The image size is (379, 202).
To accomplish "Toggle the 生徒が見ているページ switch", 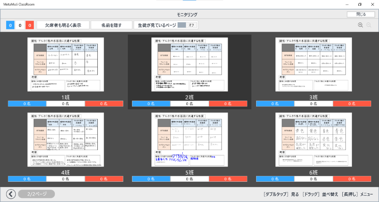I will [x=187, y=25].
